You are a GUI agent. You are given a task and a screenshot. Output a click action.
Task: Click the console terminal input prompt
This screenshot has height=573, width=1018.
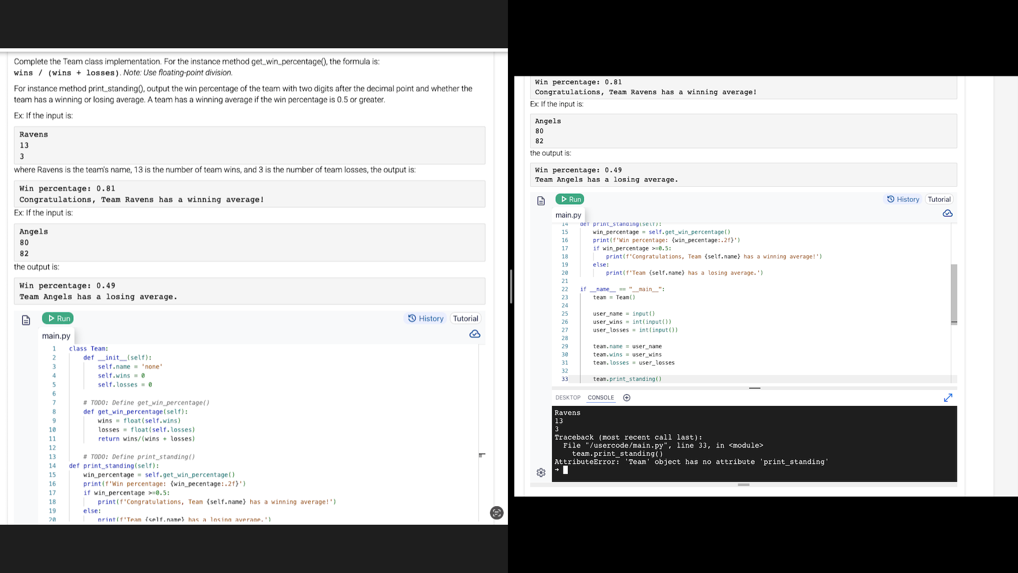click(x=566, y=470)
